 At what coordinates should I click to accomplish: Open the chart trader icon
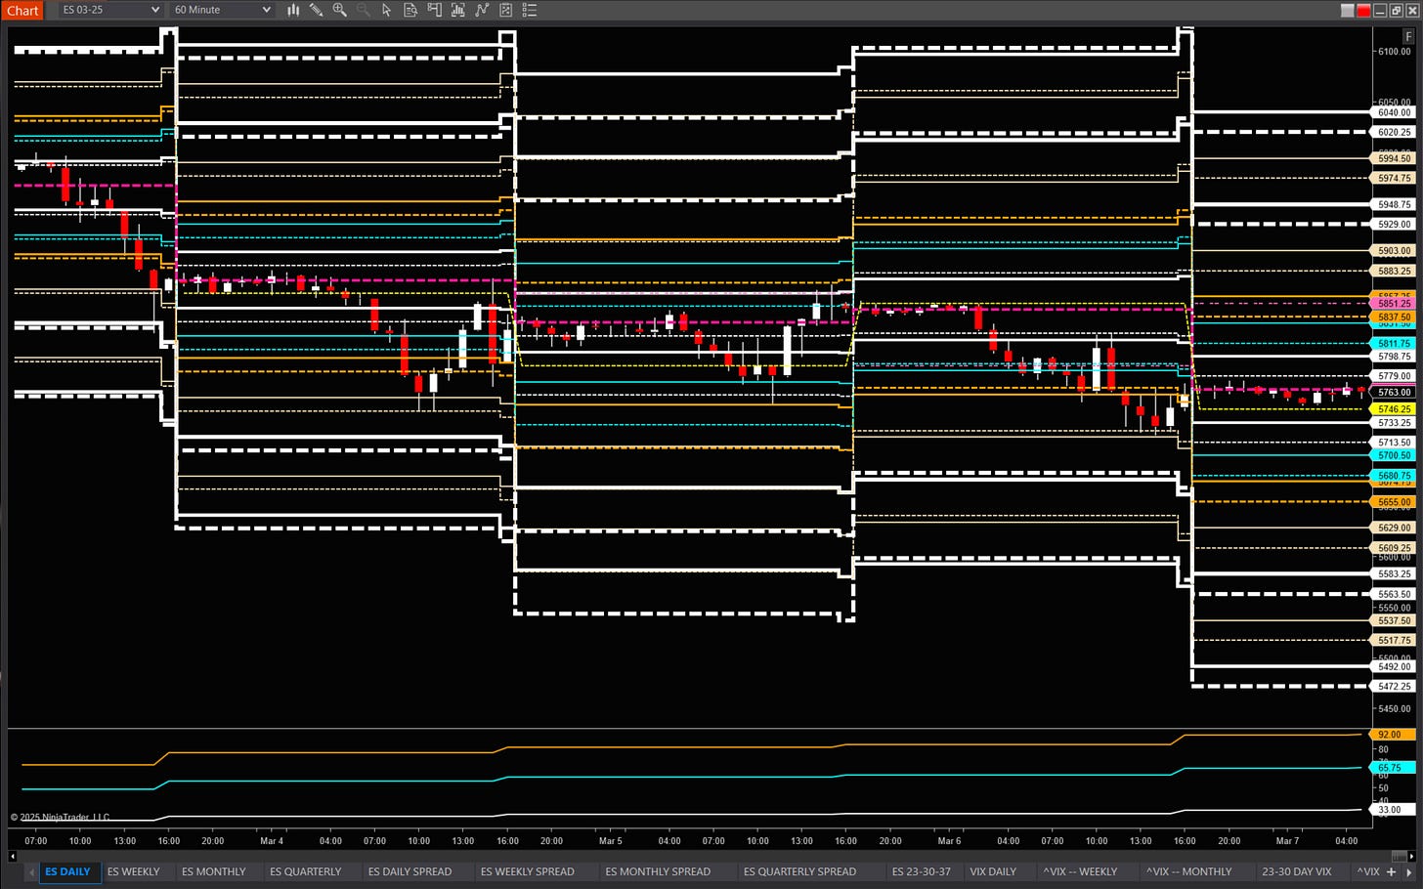[434, 10]
